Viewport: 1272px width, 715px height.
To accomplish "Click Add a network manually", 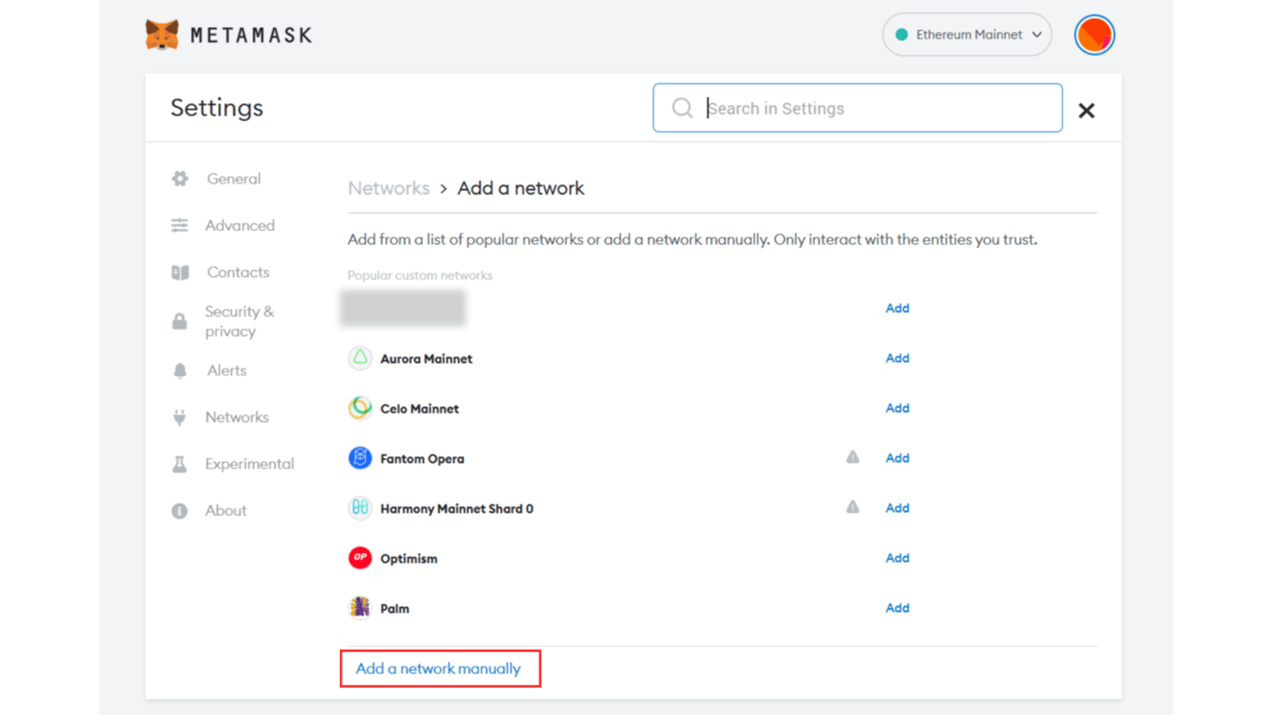I will pos(439,668).
